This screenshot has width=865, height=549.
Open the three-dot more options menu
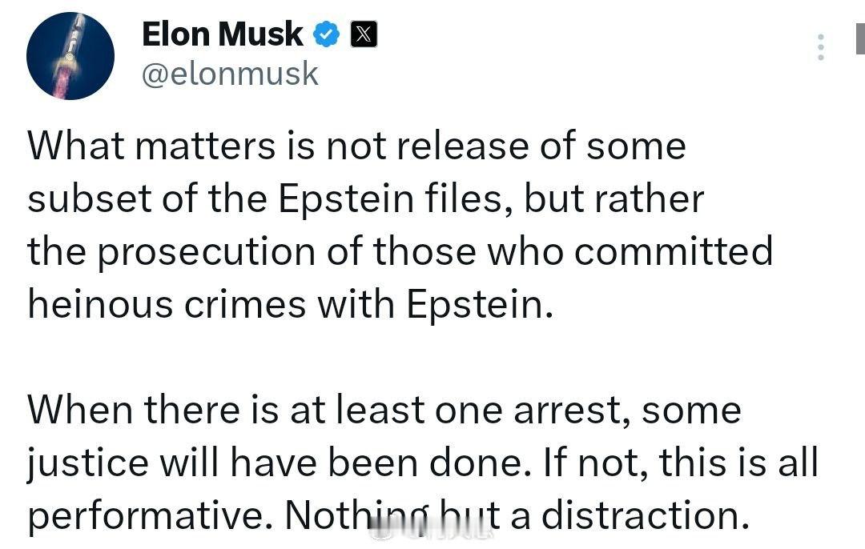point(821,47)
